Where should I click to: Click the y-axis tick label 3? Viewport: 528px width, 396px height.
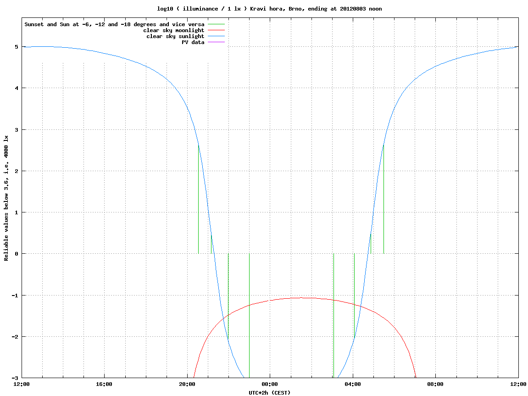click(16, 130)
